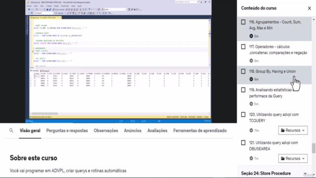316x178 pixels.
Task: Click the course content panel scrollbar thumb
Action: click(314, 148)
